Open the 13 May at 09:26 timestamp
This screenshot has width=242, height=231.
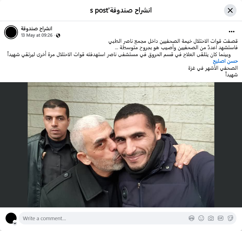(x=37, y=35)
